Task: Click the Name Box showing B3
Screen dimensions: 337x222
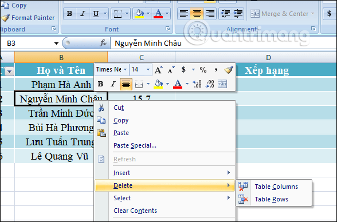Action: coord(26,43)
